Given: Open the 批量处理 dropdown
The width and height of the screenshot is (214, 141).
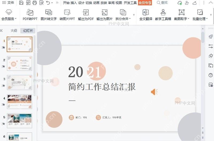Looking at the screenshot, I should coord(200,15).
